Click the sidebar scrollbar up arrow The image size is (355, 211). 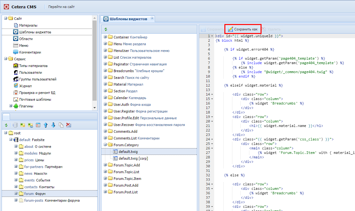click(95, 18)
